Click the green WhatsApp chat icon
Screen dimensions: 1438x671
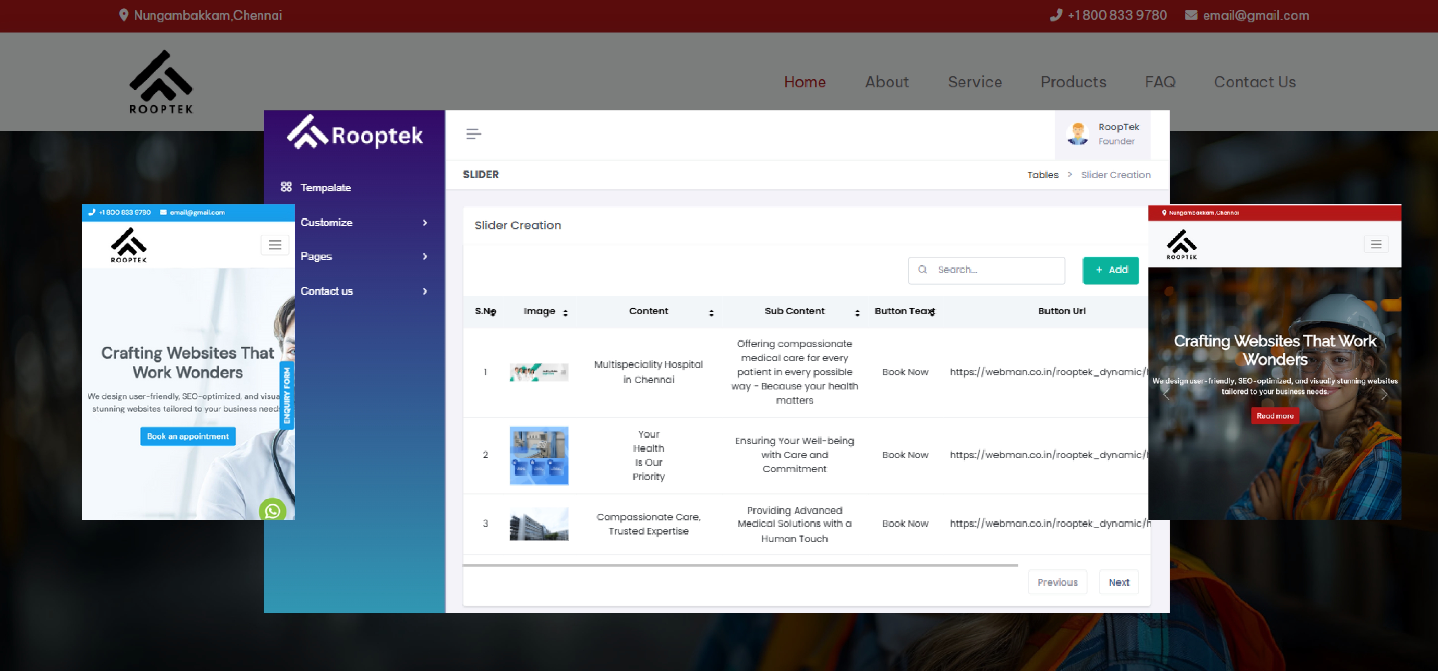(x=272, y=510)
